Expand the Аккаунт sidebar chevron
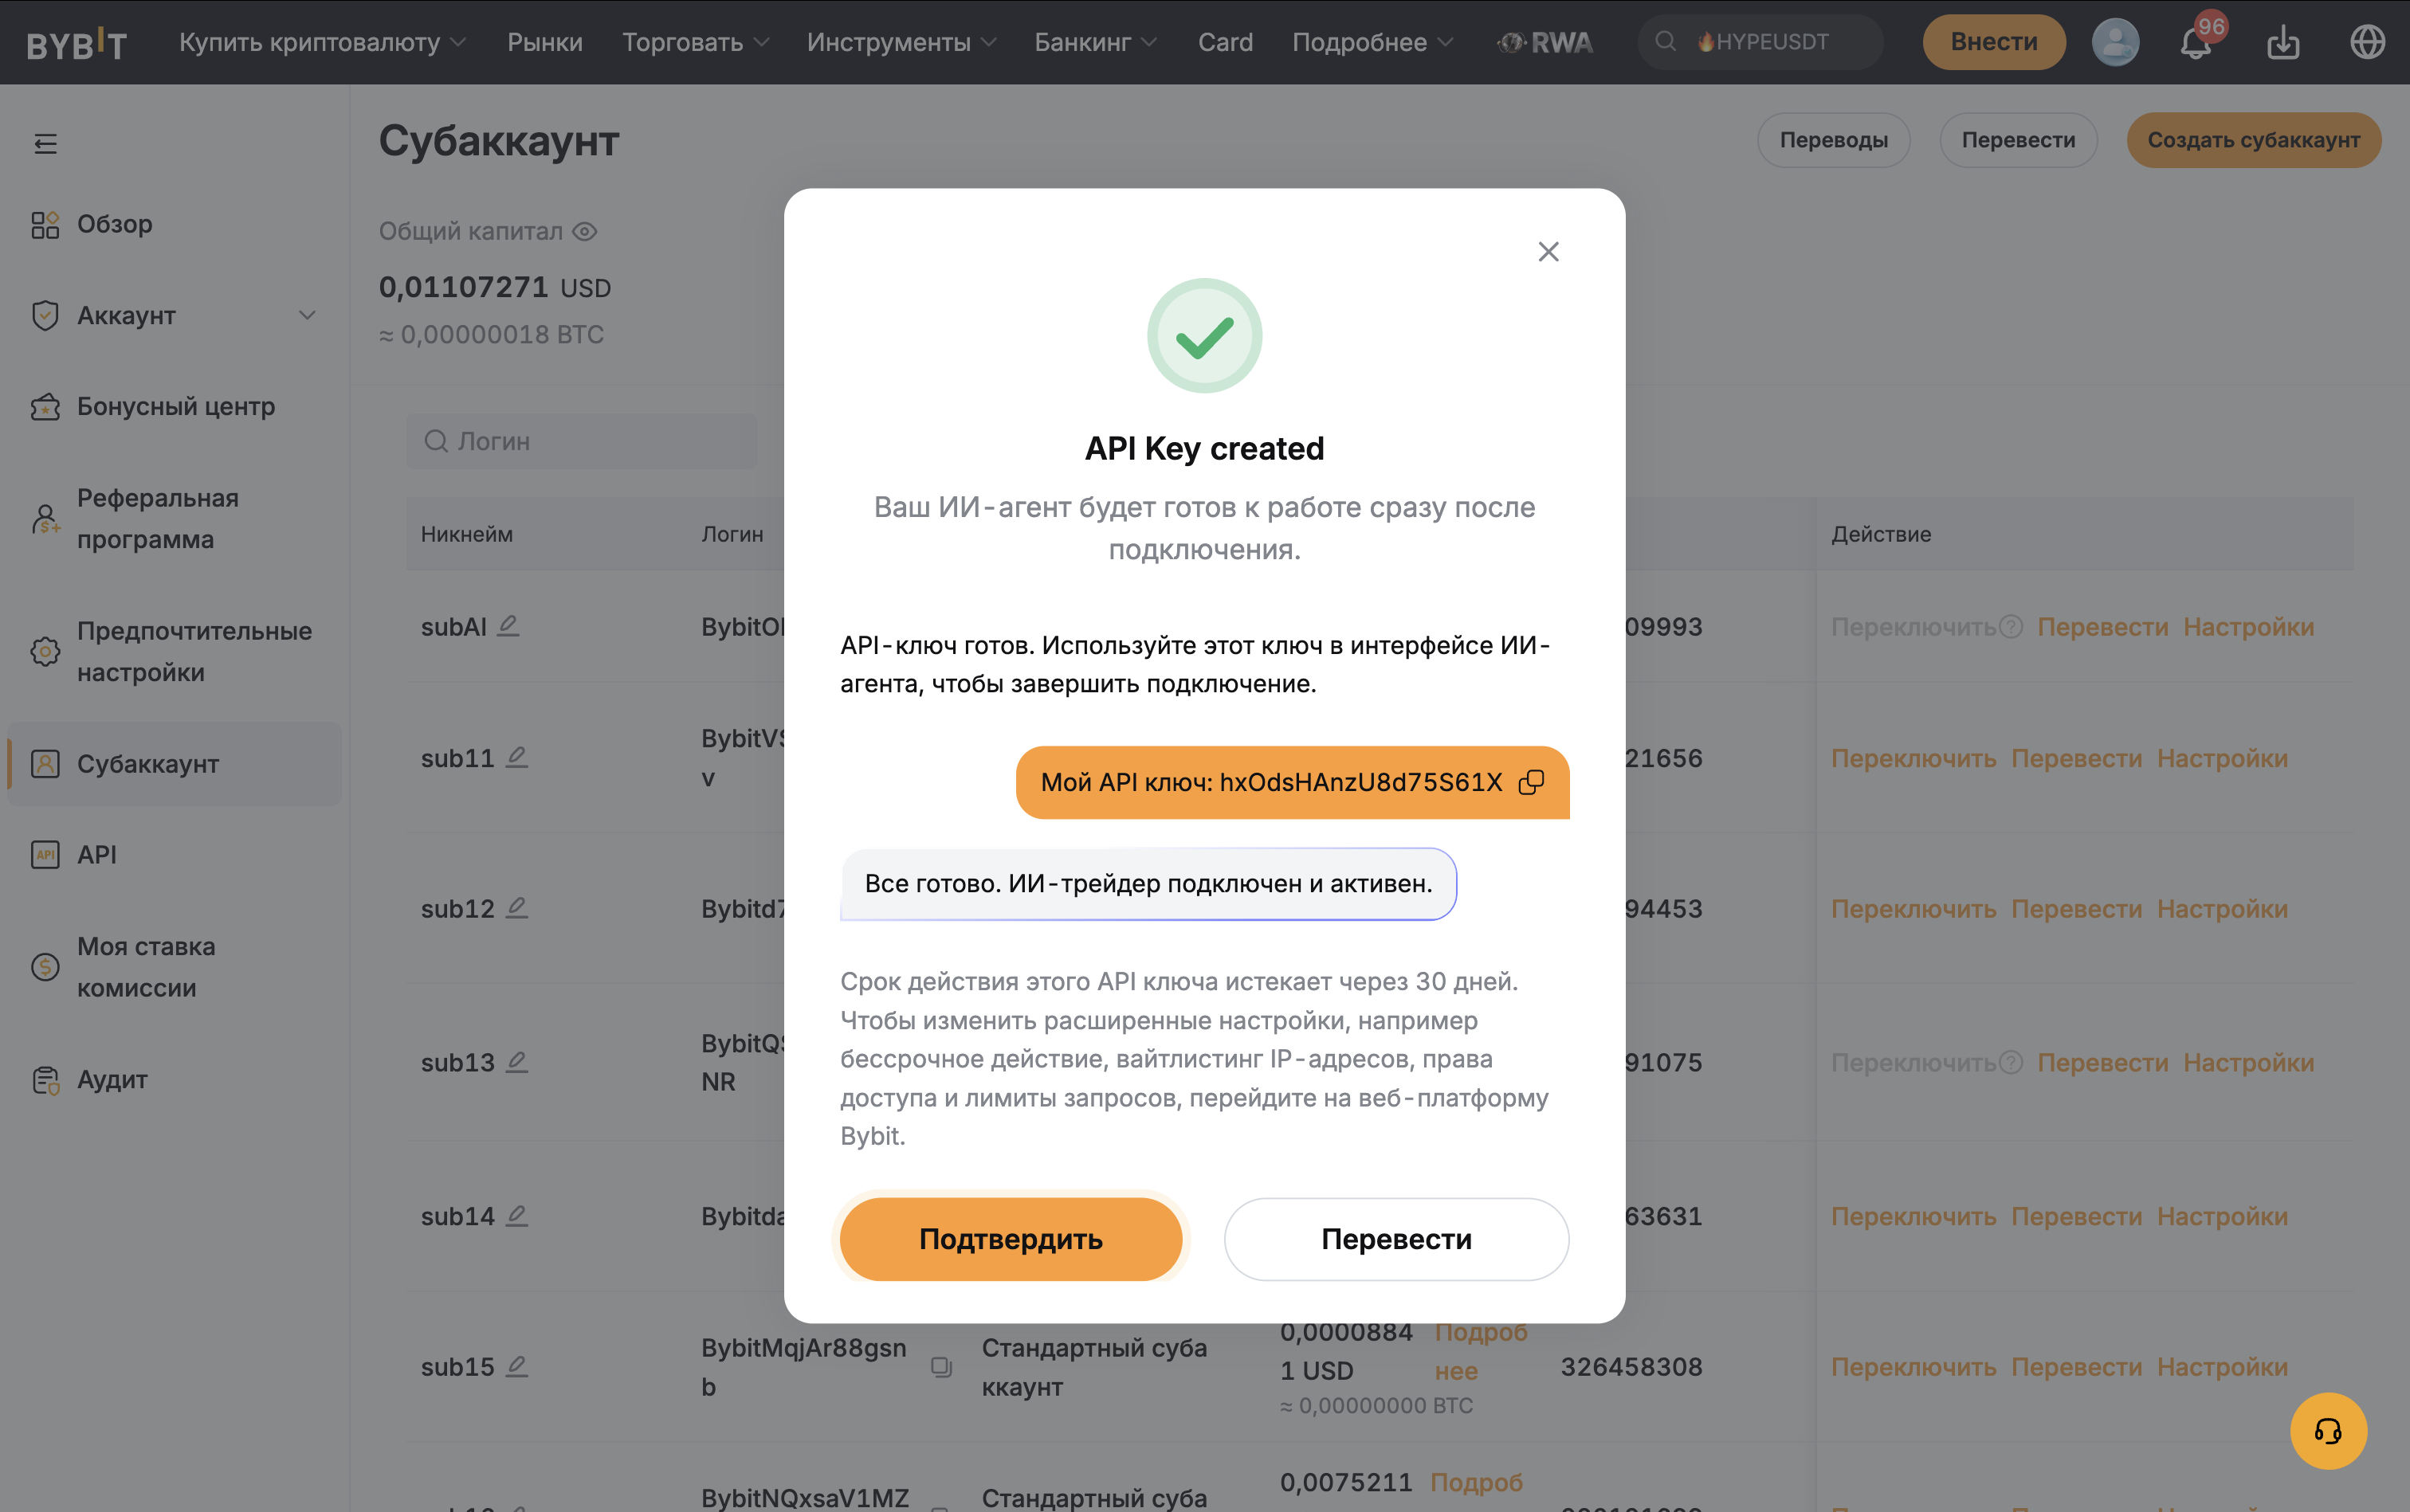Viewport: 2410px width, 1512px height. 307,315
